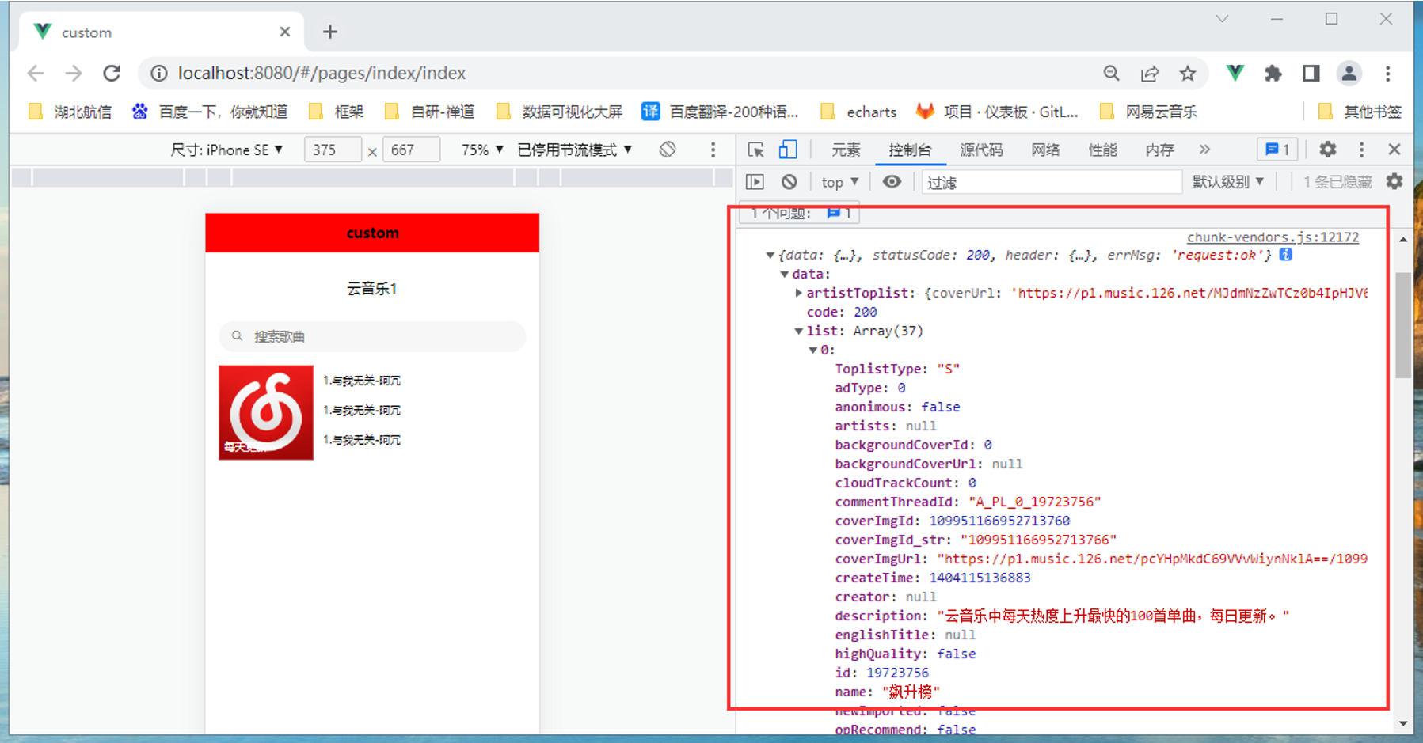Image resolution: width=1423 pixels, height=743 pixels.
Task: Switch to the 控制台 tab
Action: pos(910,150)
